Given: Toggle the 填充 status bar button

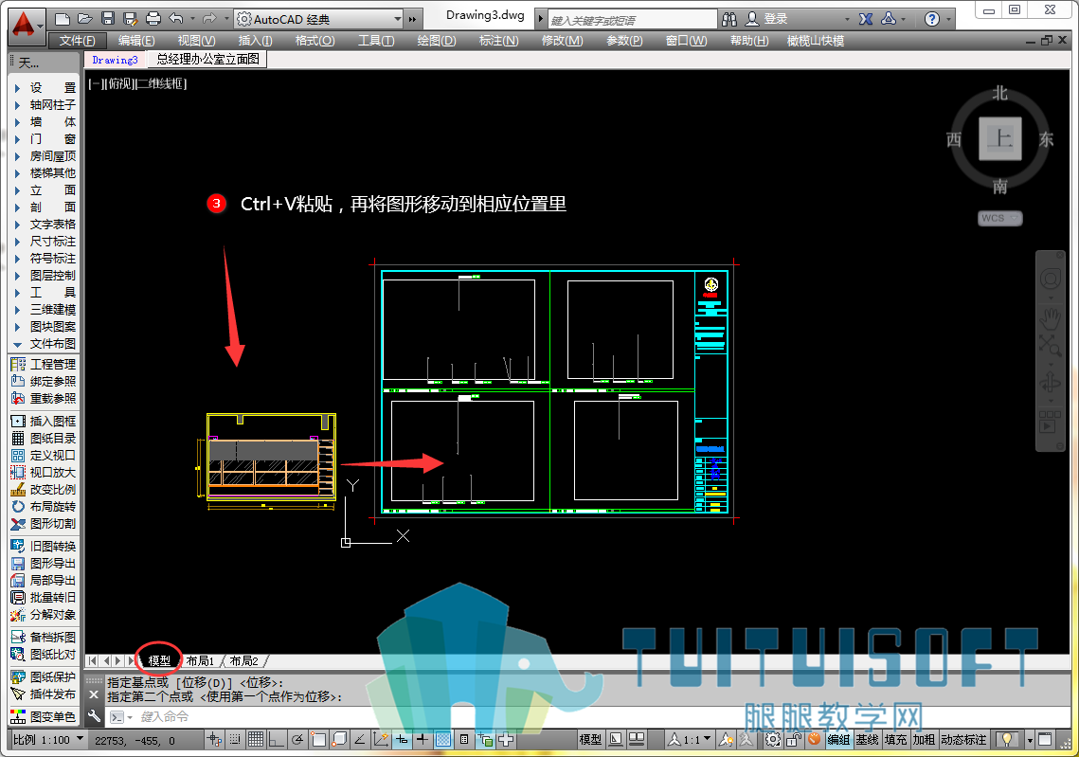Looking at the screenshot, I should (895, 740).
